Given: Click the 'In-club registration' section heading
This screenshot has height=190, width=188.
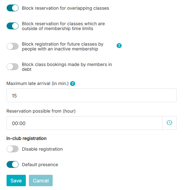Looking at the screenshot, I should click(27, 139).
